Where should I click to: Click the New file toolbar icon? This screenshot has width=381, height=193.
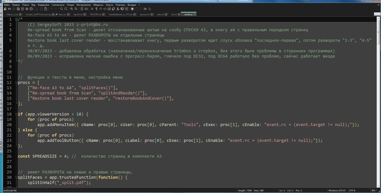(5, 9)
